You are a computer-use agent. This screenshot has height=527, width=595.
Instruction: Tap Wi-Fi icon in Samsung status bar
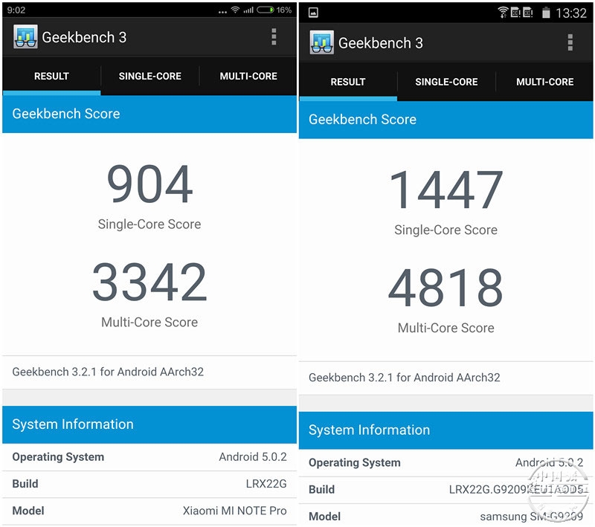503,13
